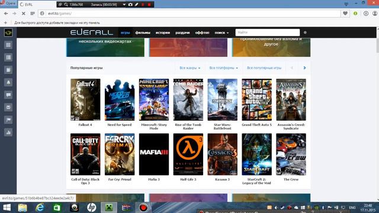This screenshot has height=213, width=379.
Task: Open the Opera menu button
Action: 8,4
